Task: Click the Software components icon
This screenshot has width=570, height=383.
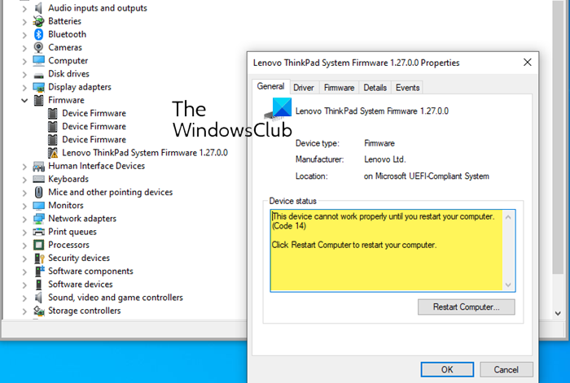Action: click(38, 271)
